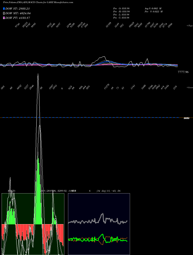Click the 'Pre O: 333.98' open value
Viewport: 193px width, 255px height.
click(121, 8)
